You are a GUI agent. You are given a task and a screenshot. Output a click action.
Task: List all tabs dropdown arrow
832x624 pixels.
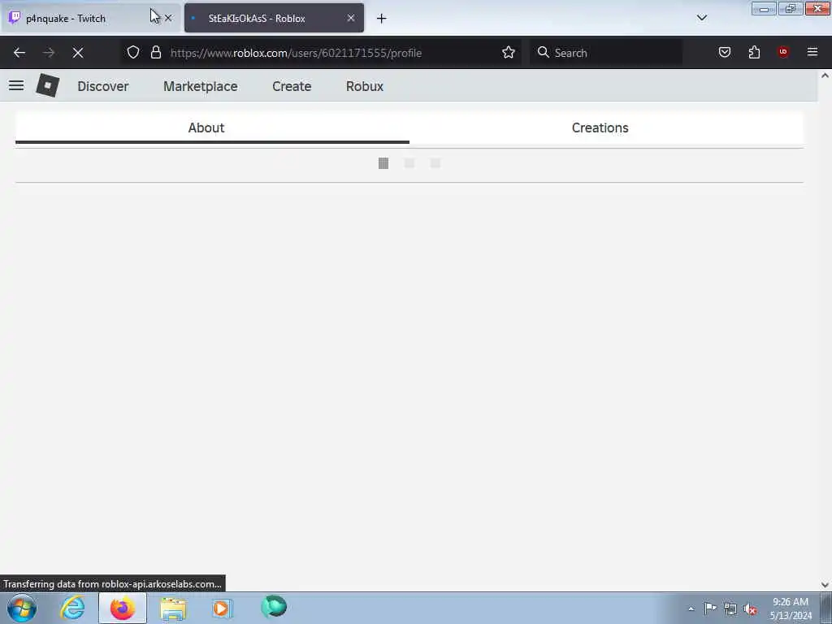pos(702,18)
